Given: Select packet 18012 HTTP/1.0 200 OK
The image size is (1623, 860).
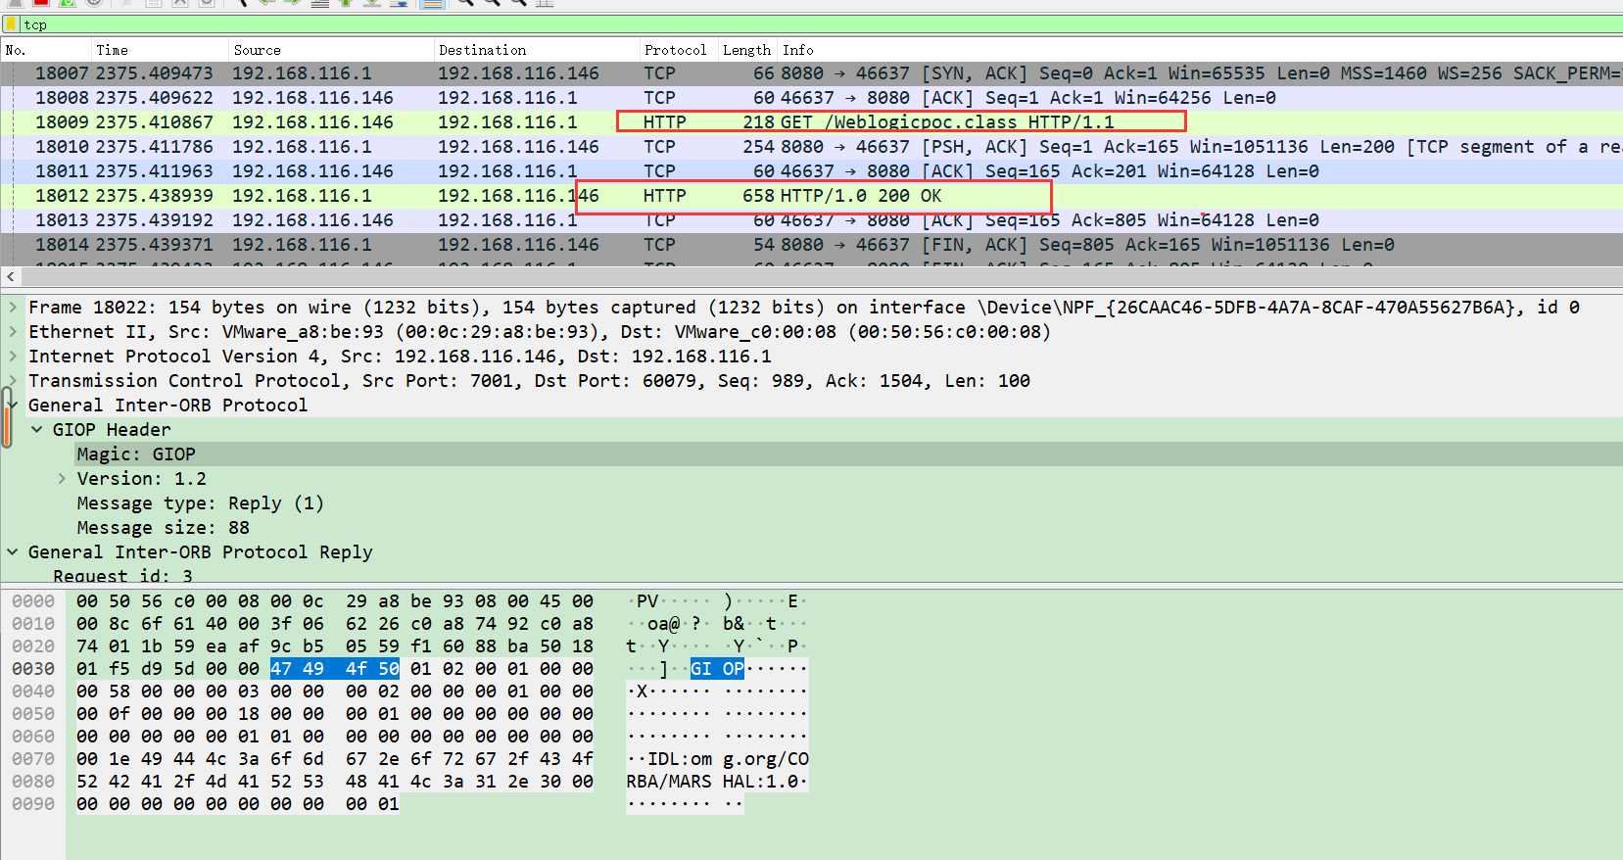Looking at the screenshot, I should pyautogui.click(x=811, y=196).
